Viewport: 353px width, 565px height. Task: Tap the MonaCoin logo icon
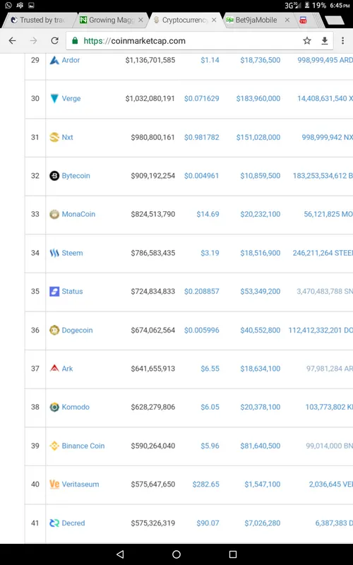54,215
